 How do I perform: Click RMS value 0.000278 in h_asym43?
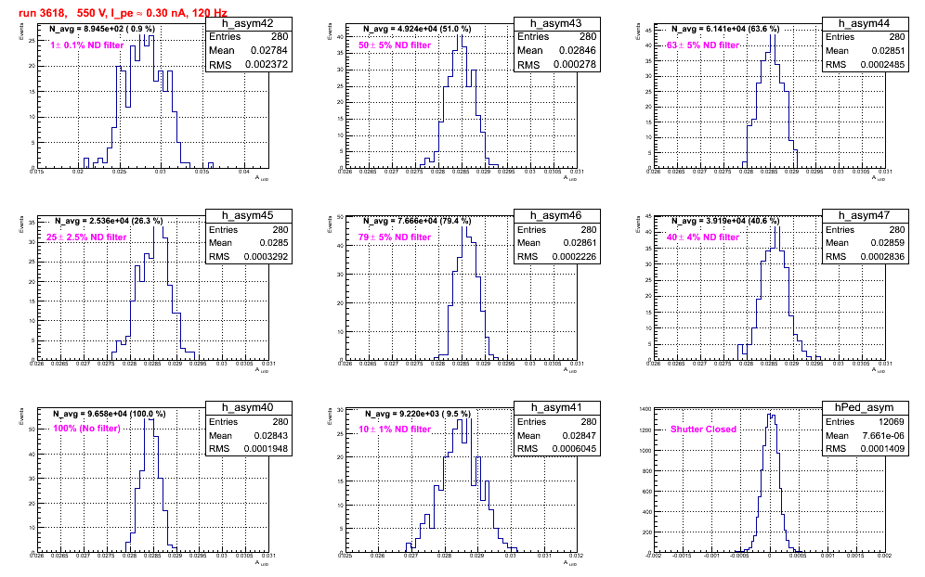[576, 64]
